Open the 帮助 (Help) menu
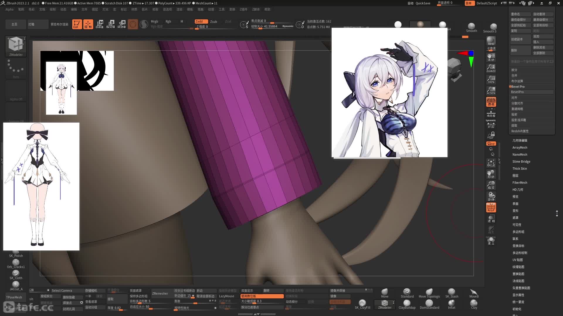 click(267, 9)
